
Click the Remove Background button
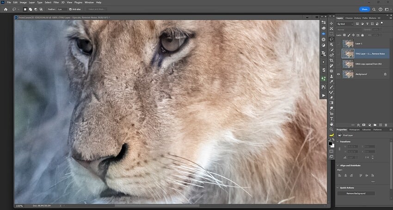coord(356,193)
